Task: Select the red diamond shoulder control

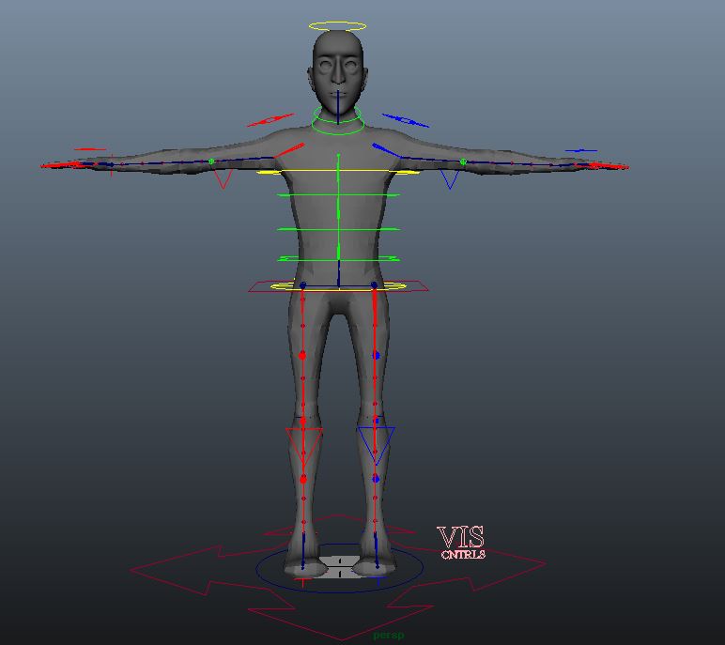Action: [x=270, y=120]
